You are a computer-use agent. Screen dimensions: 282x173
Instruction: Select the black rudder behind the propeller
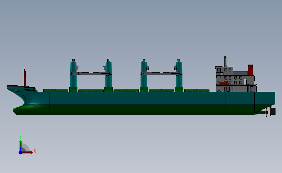(273, 111)
